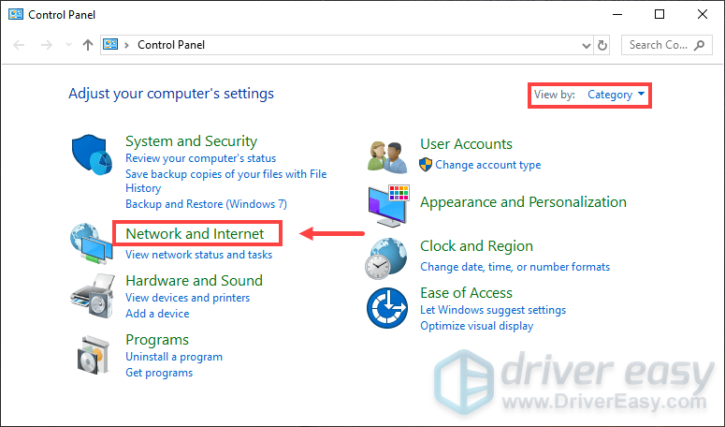Open the System and Security shield icon
The width and height of the screenshot is (725, 427).
(x=92, y=155)
